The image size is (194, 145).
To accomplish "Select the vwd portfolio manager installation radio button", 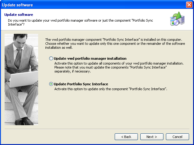I will tap(51, 58).
